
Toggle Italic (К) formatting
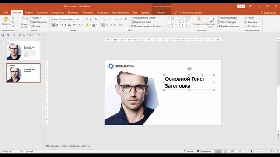coord(57,25)
